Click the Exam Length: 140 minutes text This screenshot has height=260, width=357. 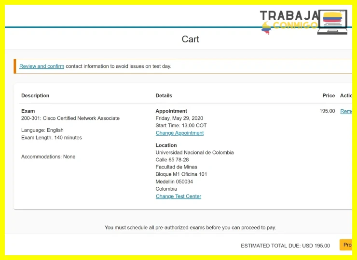(52, 138)
